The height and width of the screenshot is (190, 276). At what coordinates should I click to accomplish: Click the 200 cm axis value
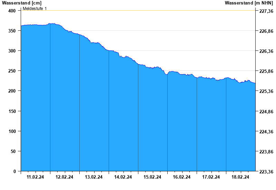(12, 91)
